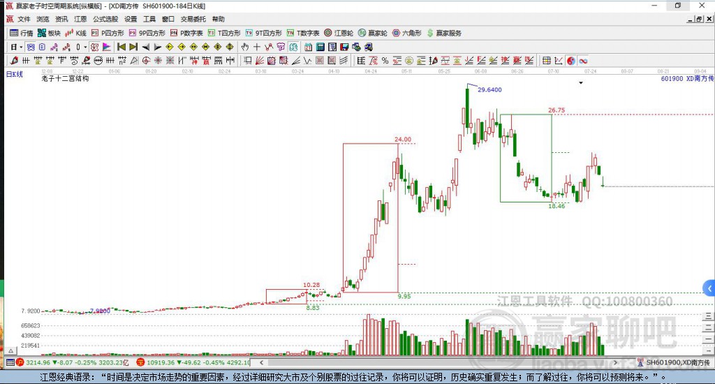Screen dimensions: 715x384
Task: Click the yin-yang circle icon
Action: (x=571, y=61)
